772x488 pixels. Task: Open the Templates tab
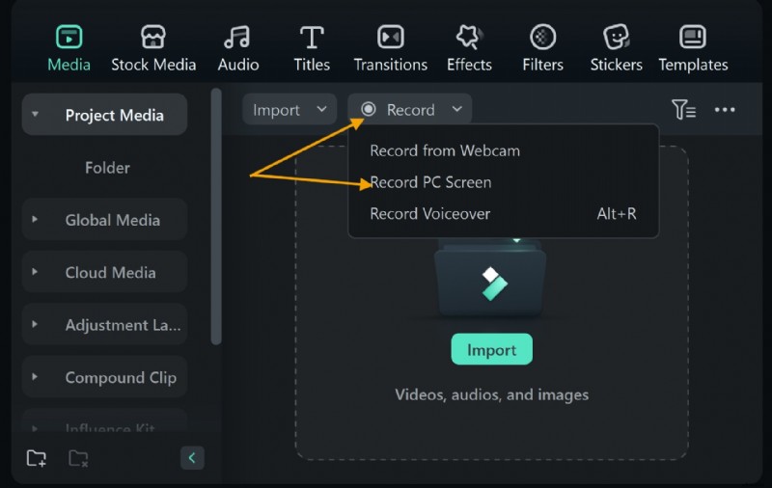[x=693, y=48]
